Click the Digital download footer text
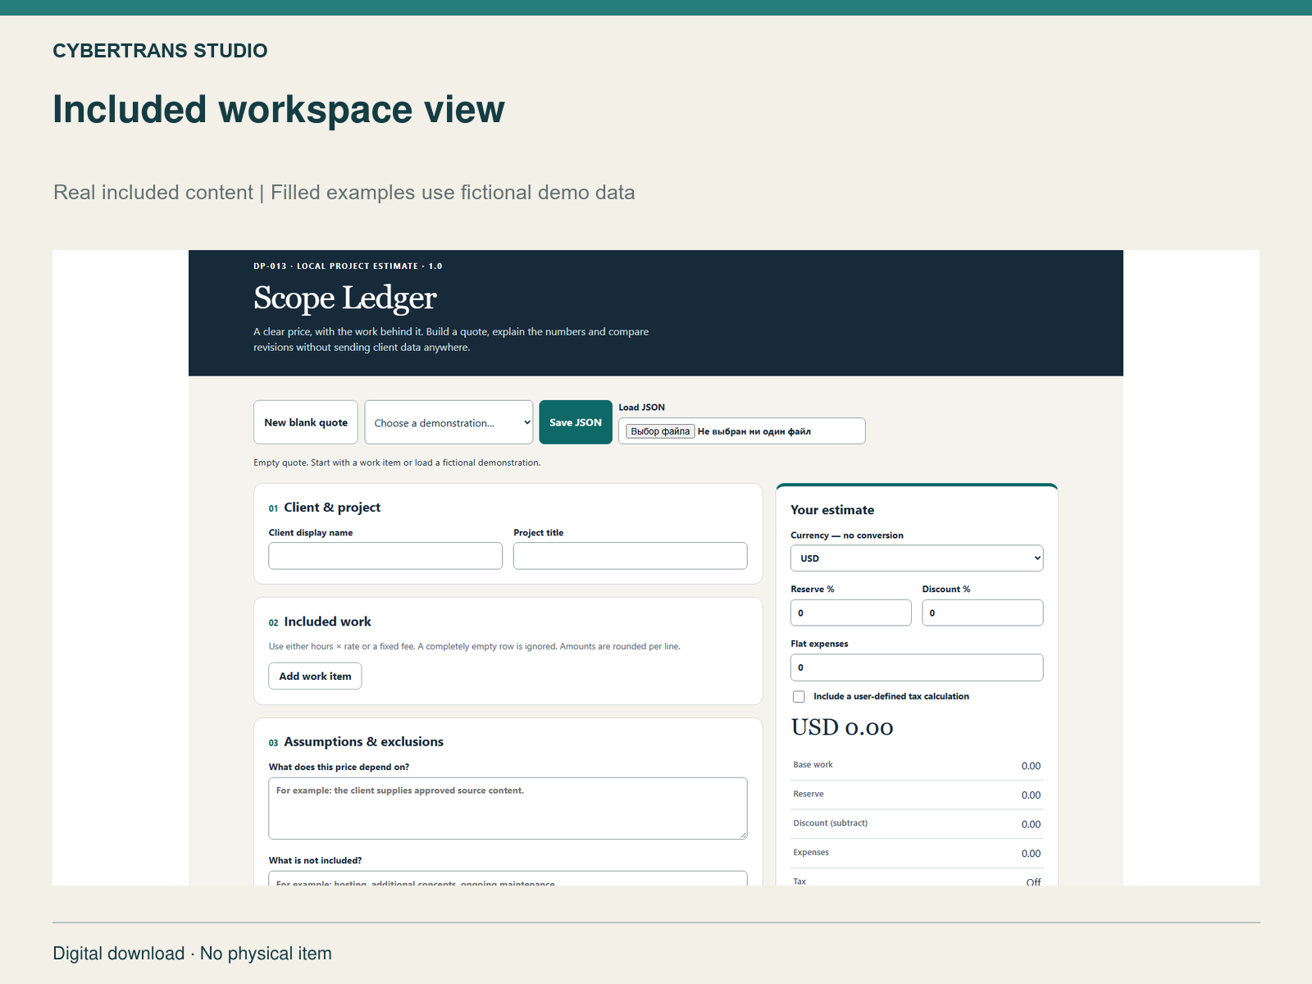The width and height of the screenshot is (1312, 984). pos(192,954)
